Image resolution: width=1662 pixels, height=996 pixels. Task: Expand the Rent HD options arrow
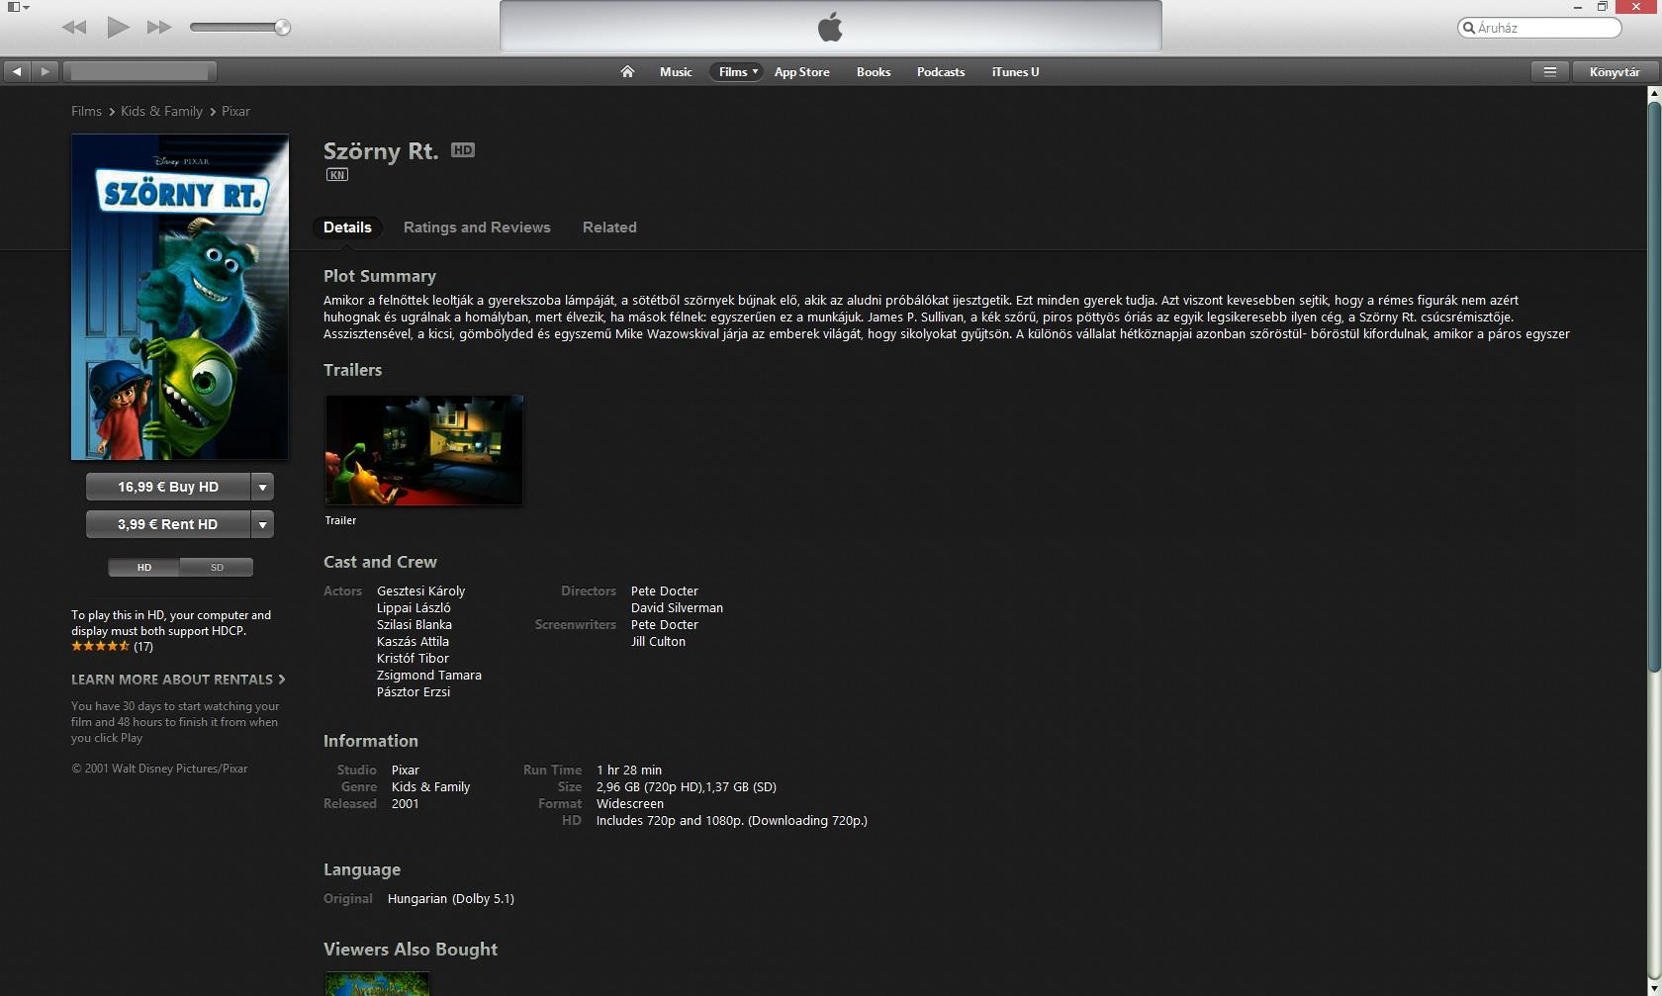tap(262, 524)
